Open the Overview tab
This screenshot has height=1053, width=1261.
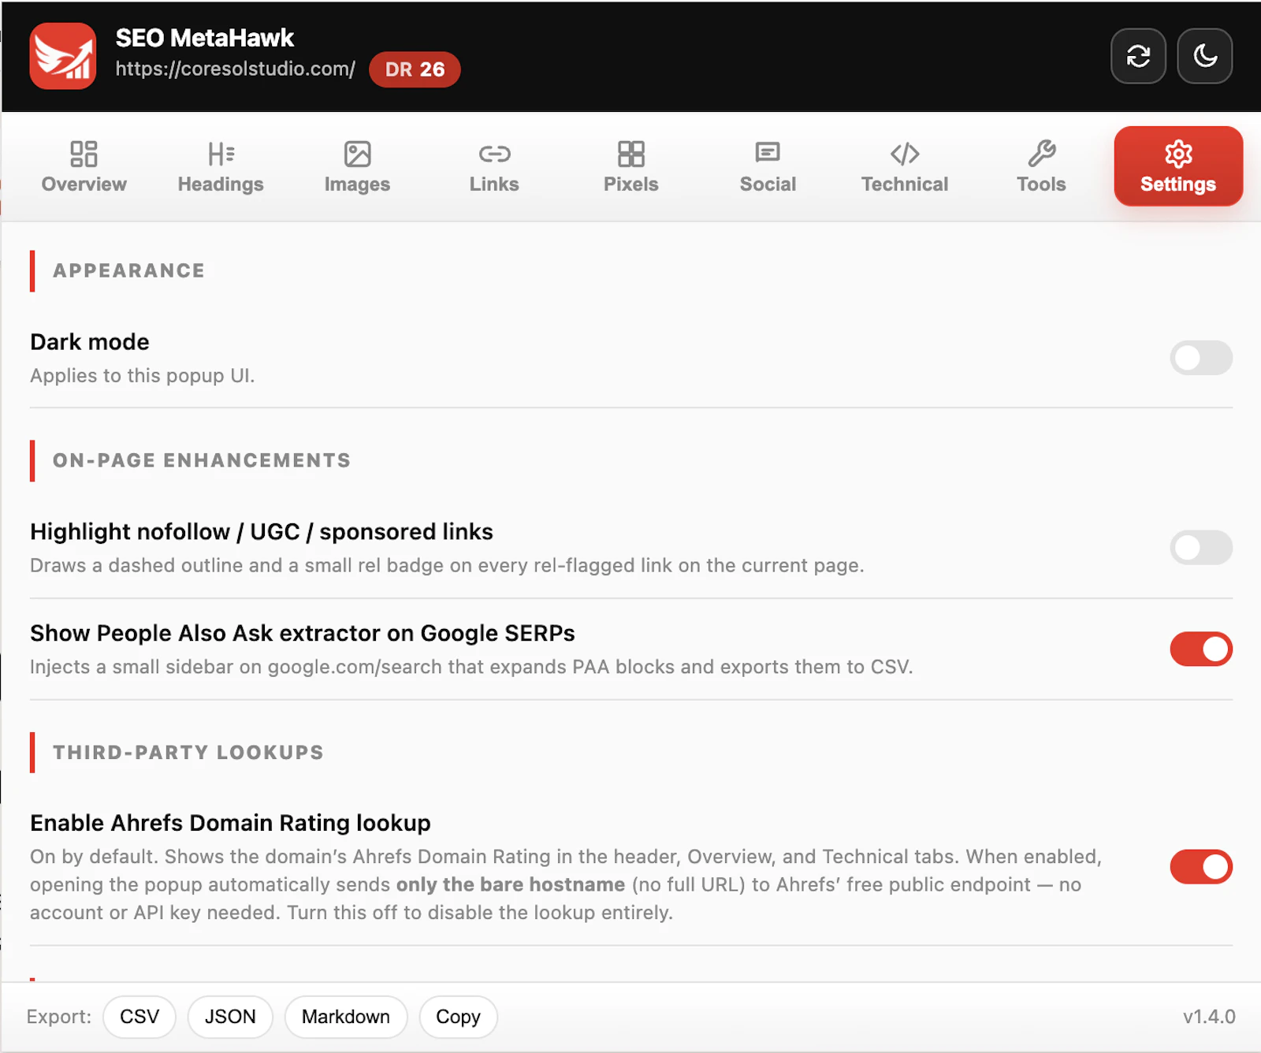point(84,166)
